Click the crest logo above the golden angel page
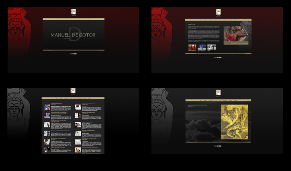This screenshot has width=291, height=171. [x=218, y=92]
